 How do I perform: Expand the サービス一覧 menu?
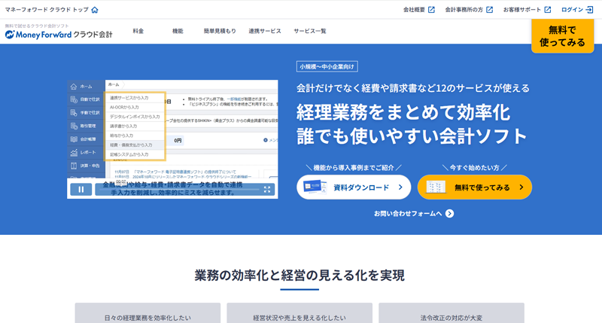point(310,31)
